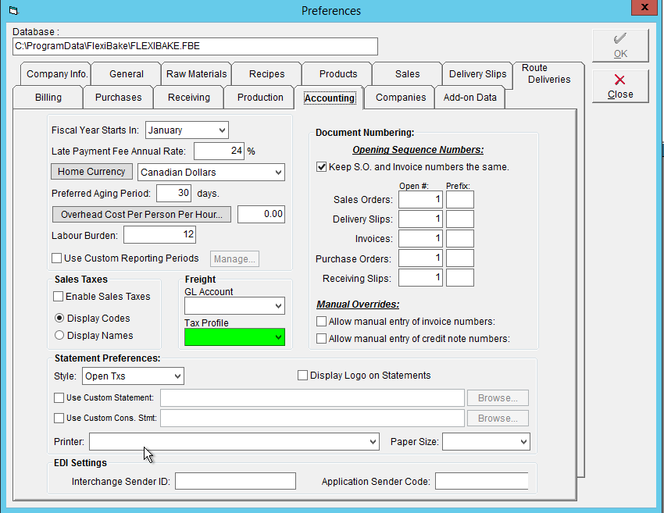
Task: Click the Purchase Orders prefix field
Action: pyautogui.click(x=460, y=258)
